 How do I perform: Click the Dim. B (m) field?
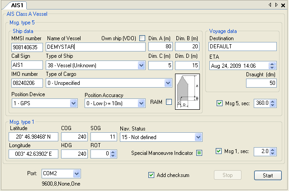[x=187, y=47]
